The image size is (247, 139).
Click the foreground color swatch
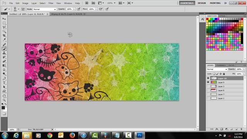coord(3,108)
